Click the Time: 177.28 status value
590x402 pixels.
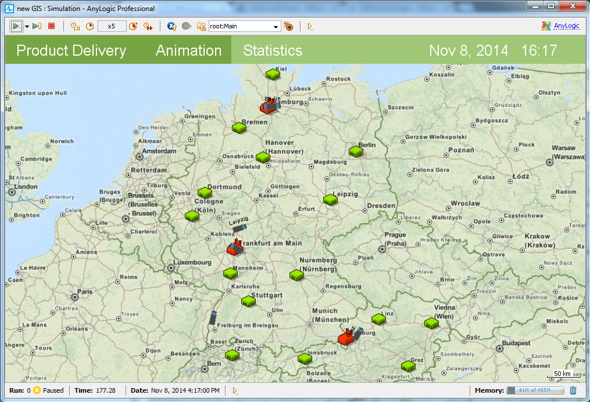[x=95, y=390]
